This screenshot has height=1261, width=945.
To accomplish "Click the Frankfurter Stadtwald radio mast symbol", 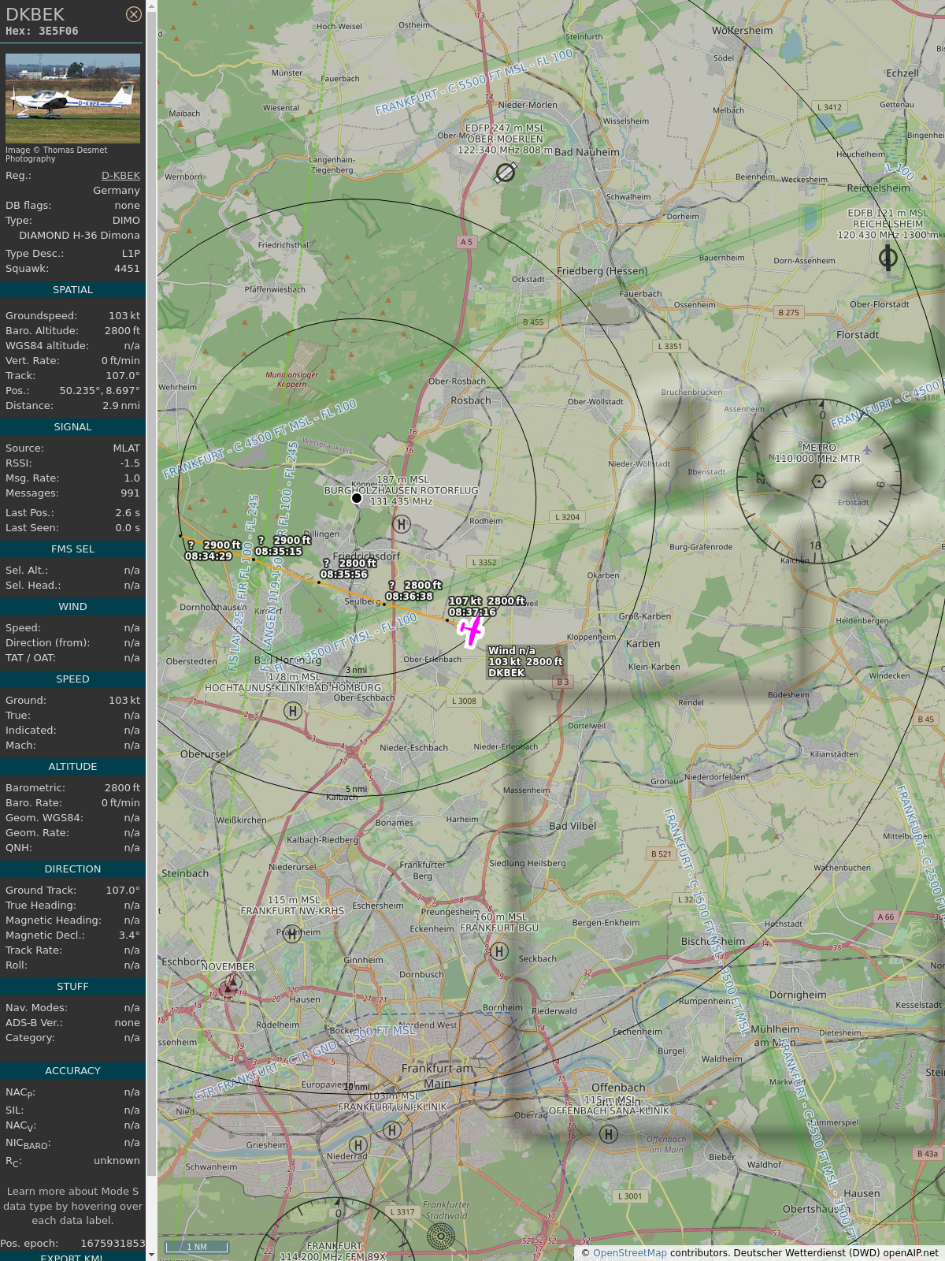I will [440, 1236].
